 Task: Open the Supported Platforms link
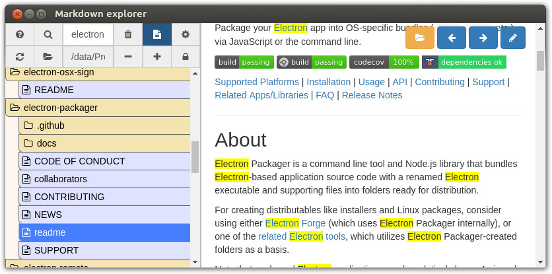(x=256, y=82)
